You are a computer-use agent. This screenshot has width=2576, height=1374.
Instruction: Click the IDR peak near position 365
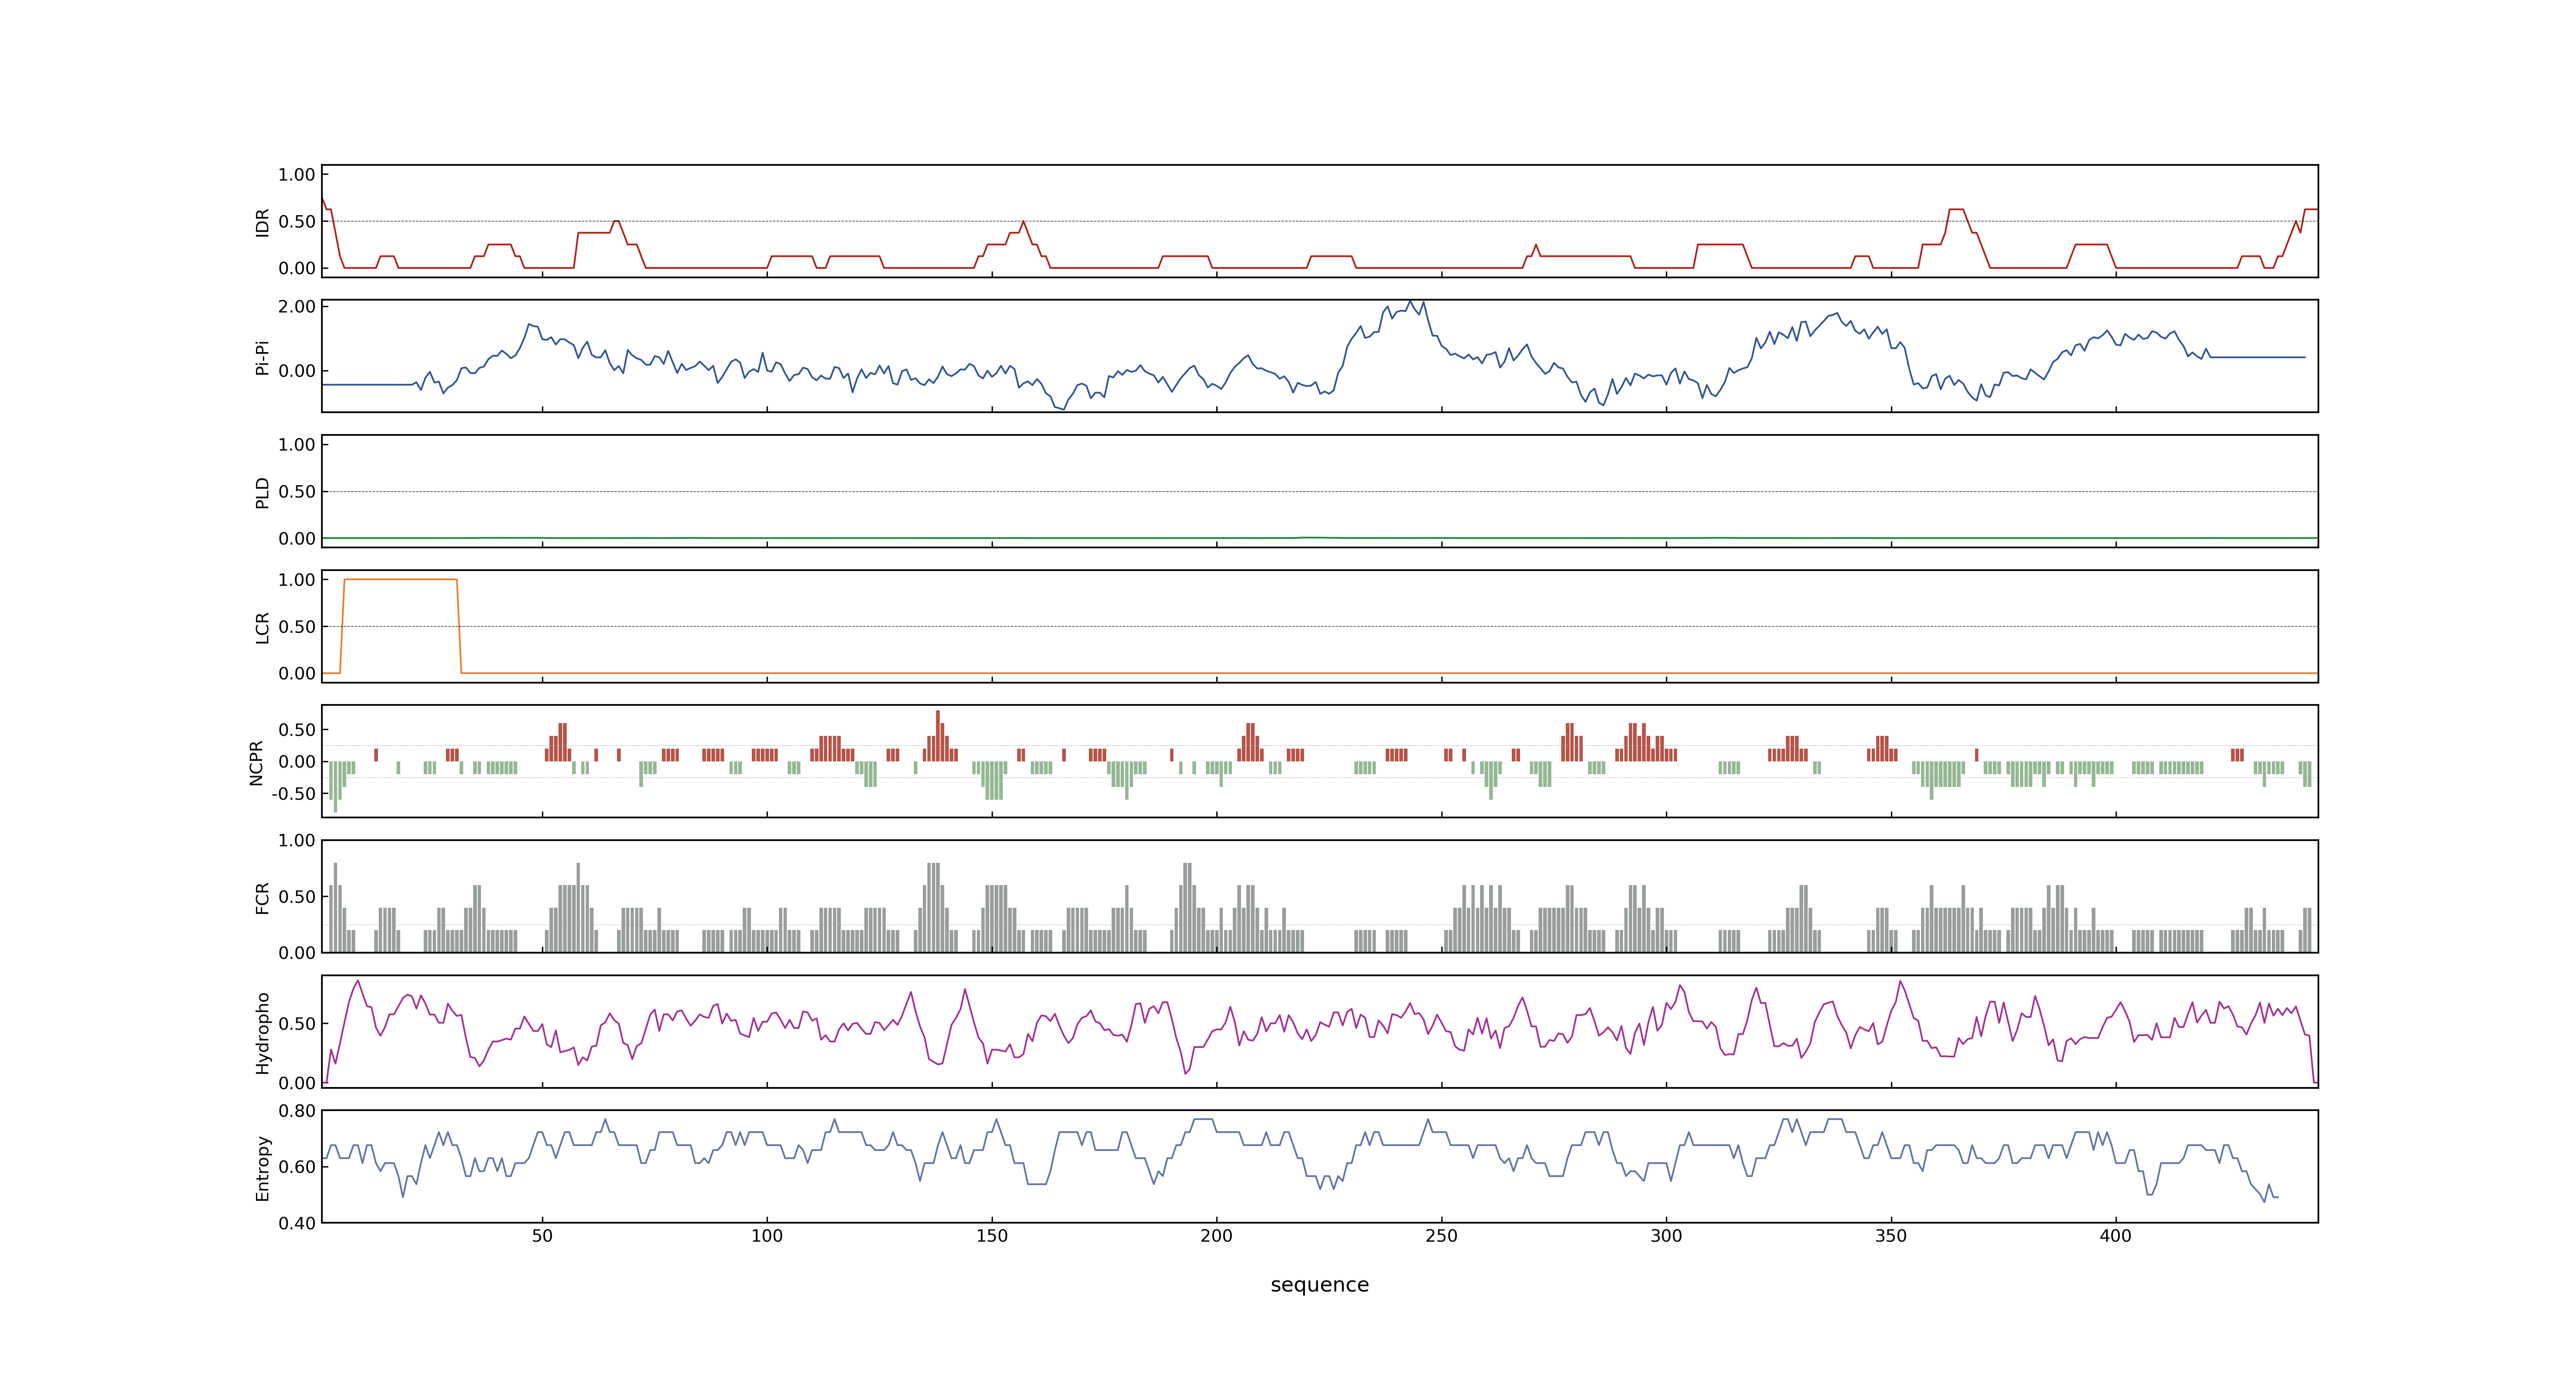pyautogui.click(x=1957, y=210)
